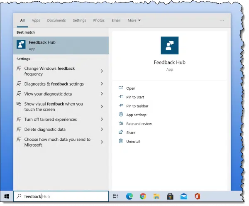Switch to the Settings search tab
Viewport: 249px width, 206px height.
coord(79,20)
